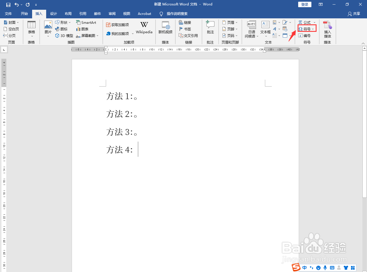The width and height of the screenshot is (367, 272).
Task: Undo the last action
Action: coord(17,4)
